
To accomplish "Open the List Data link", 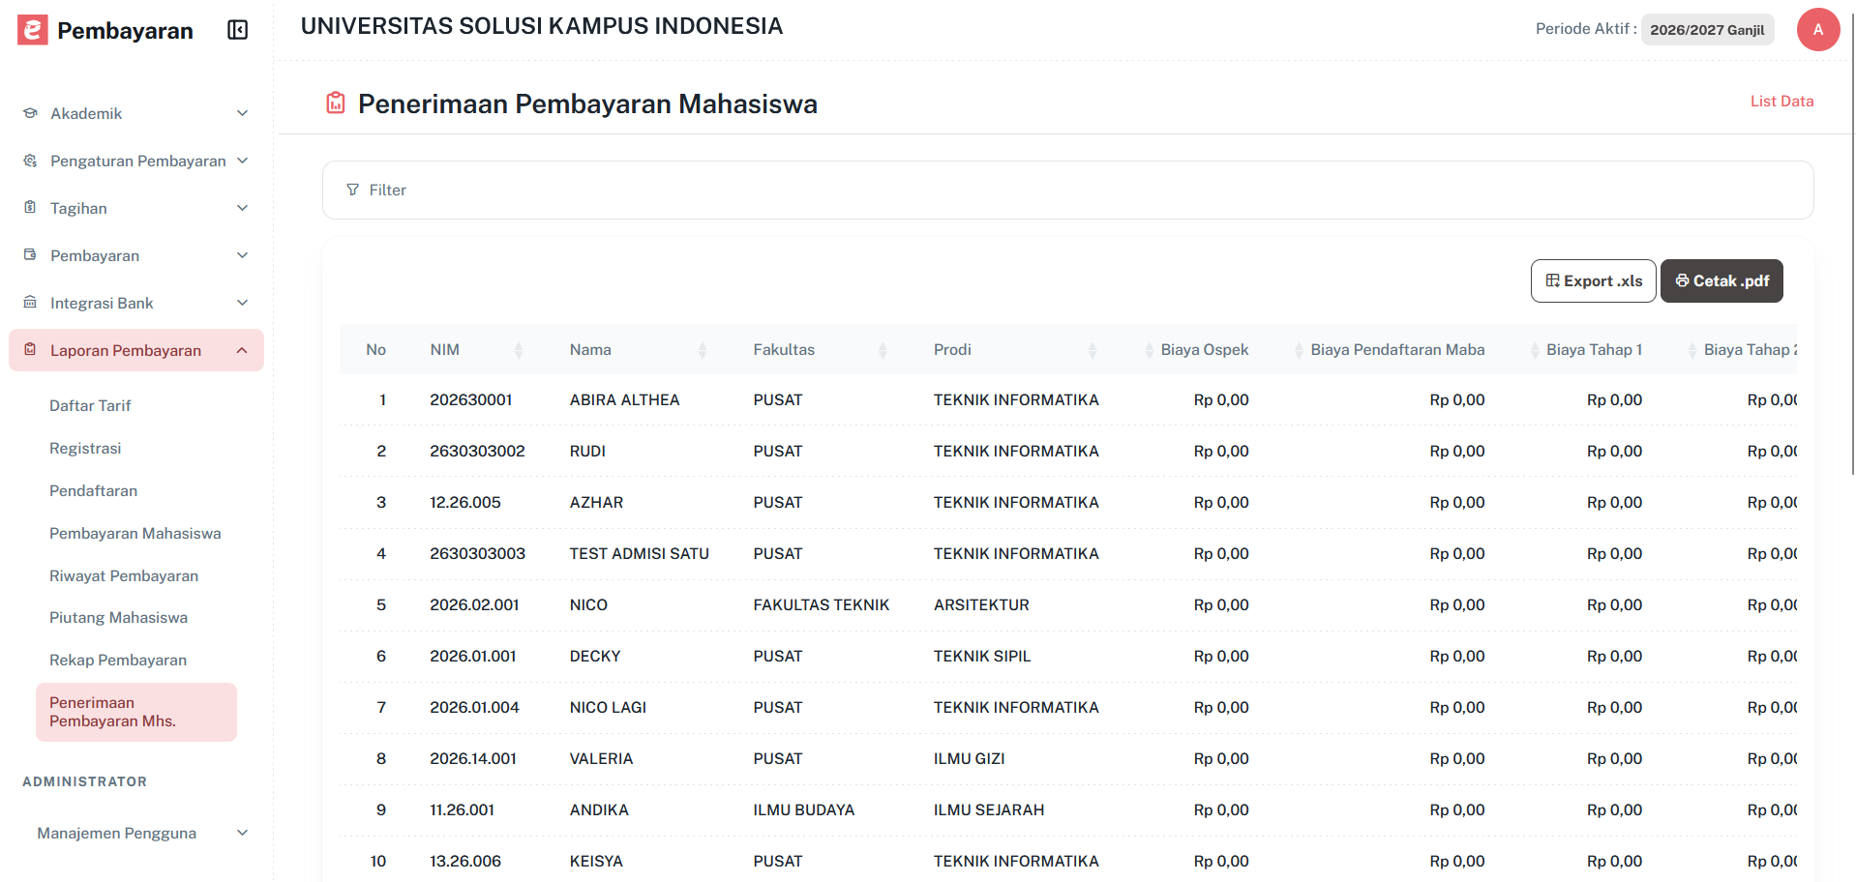I will [1781, 101].
